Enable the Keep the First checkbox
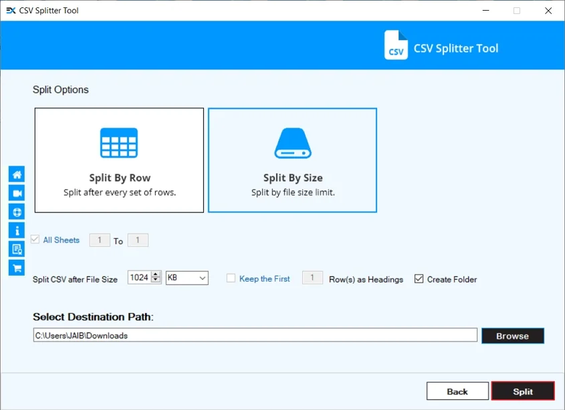The width and height of the screenshot is (565, 410). (x=230, y=278)
